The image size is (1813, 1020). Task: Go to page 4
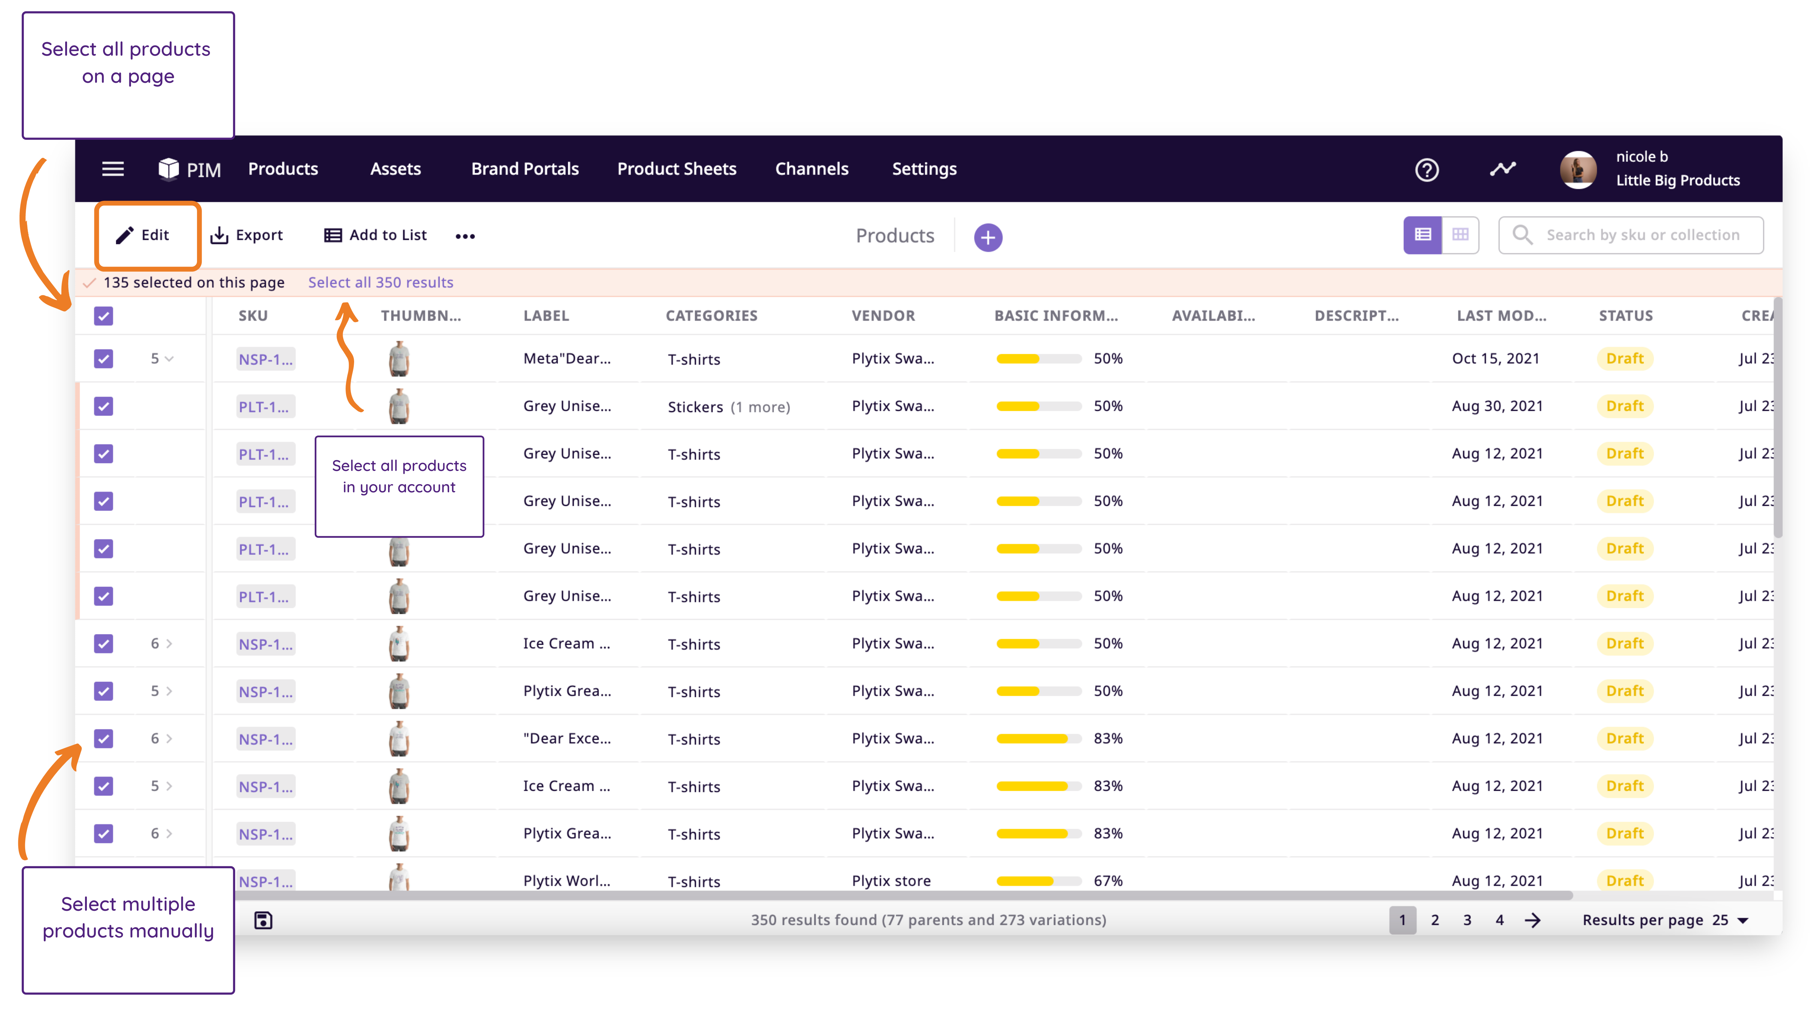(1500, 920)
